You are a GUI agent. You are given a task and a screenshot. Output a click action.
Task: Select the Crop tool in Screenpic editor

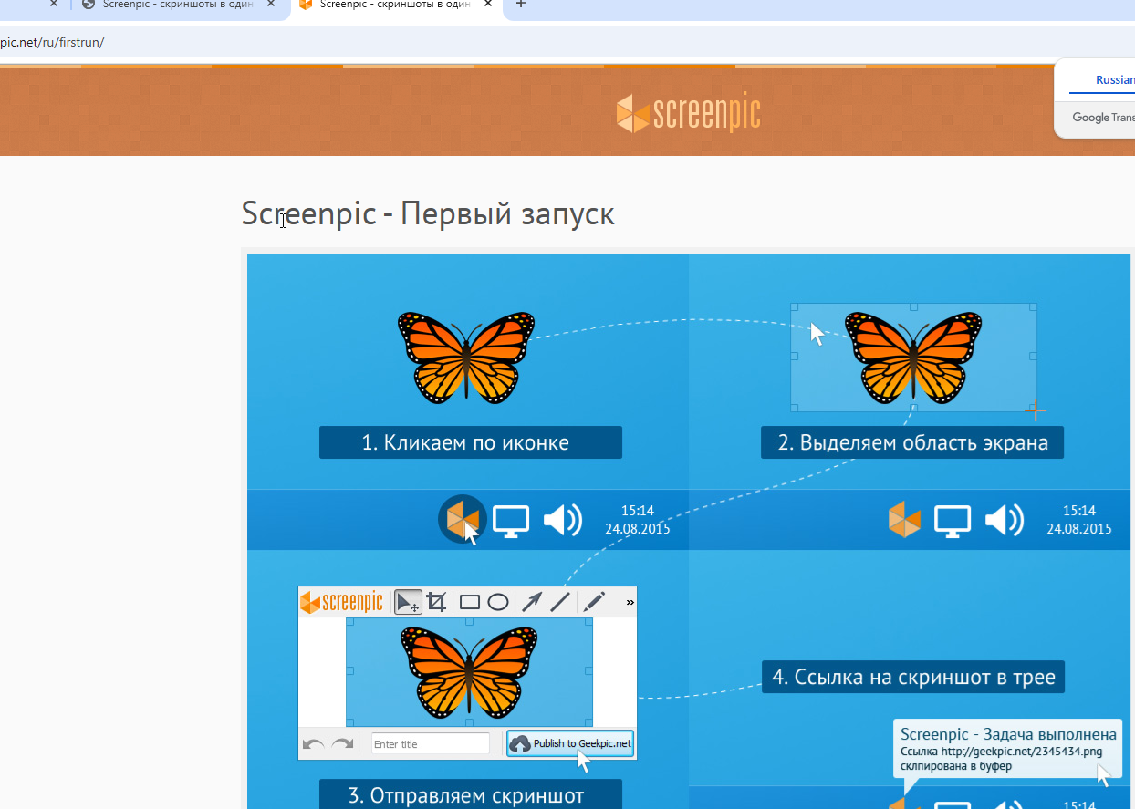pyautogui.click(x=437, y=602)
